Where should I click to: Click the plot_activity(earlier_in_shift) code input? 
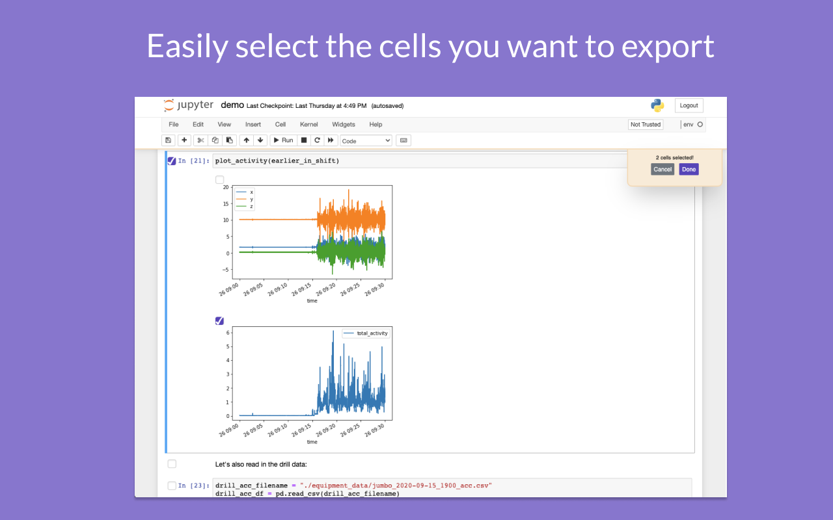pyautogui.click(x=420, y=161)
